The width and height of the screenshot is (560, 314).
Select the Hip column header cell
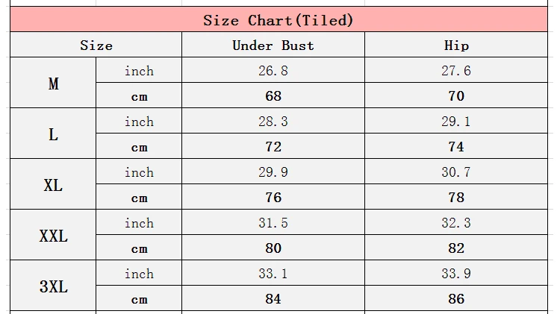tap(456, 45)
